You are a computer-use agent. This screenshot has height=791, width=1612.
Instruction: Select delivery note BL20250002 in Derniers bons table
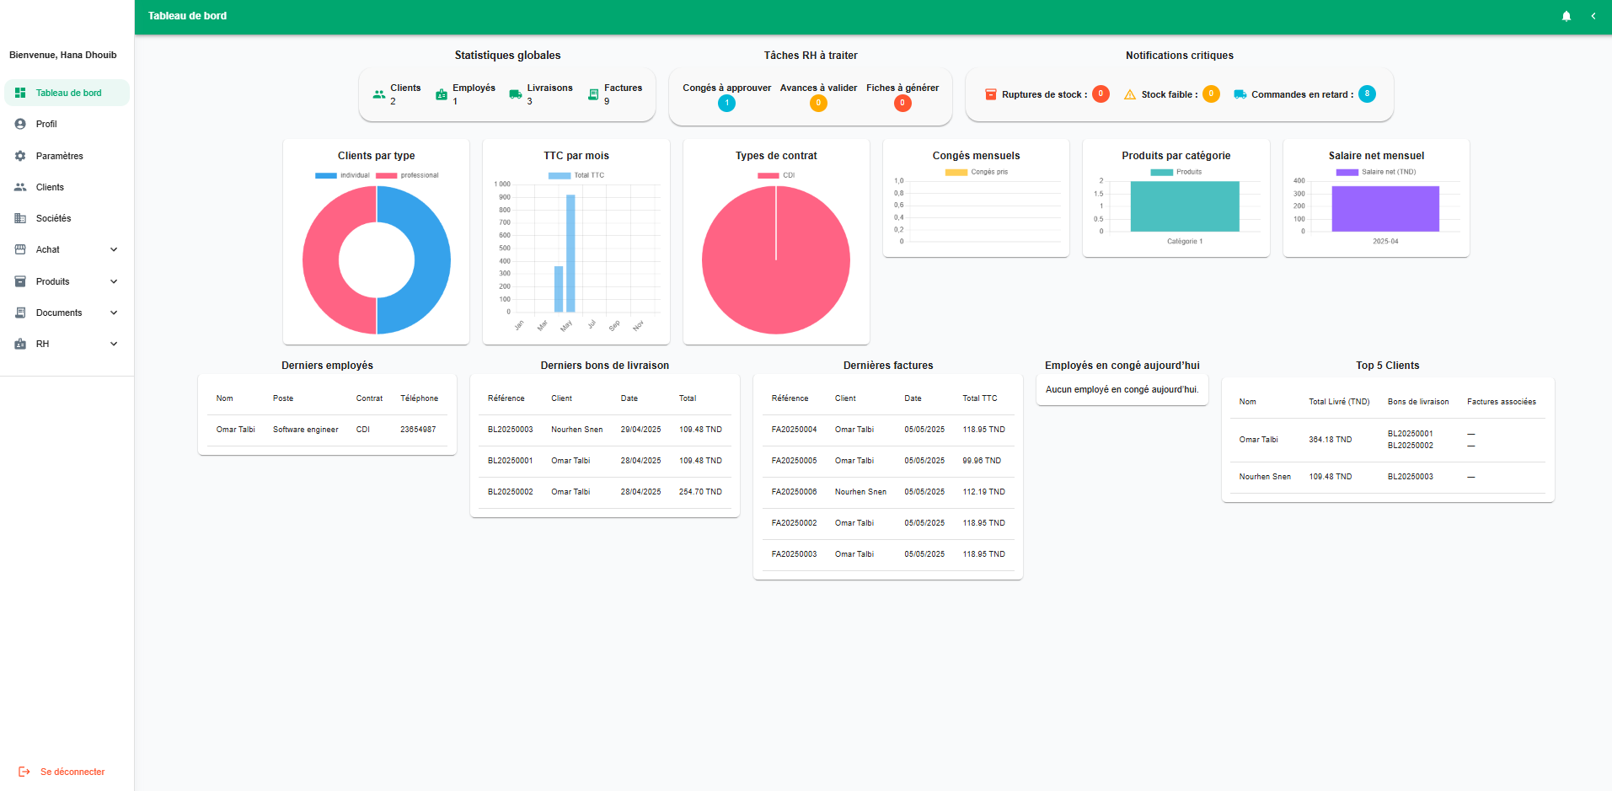[511, 492]
